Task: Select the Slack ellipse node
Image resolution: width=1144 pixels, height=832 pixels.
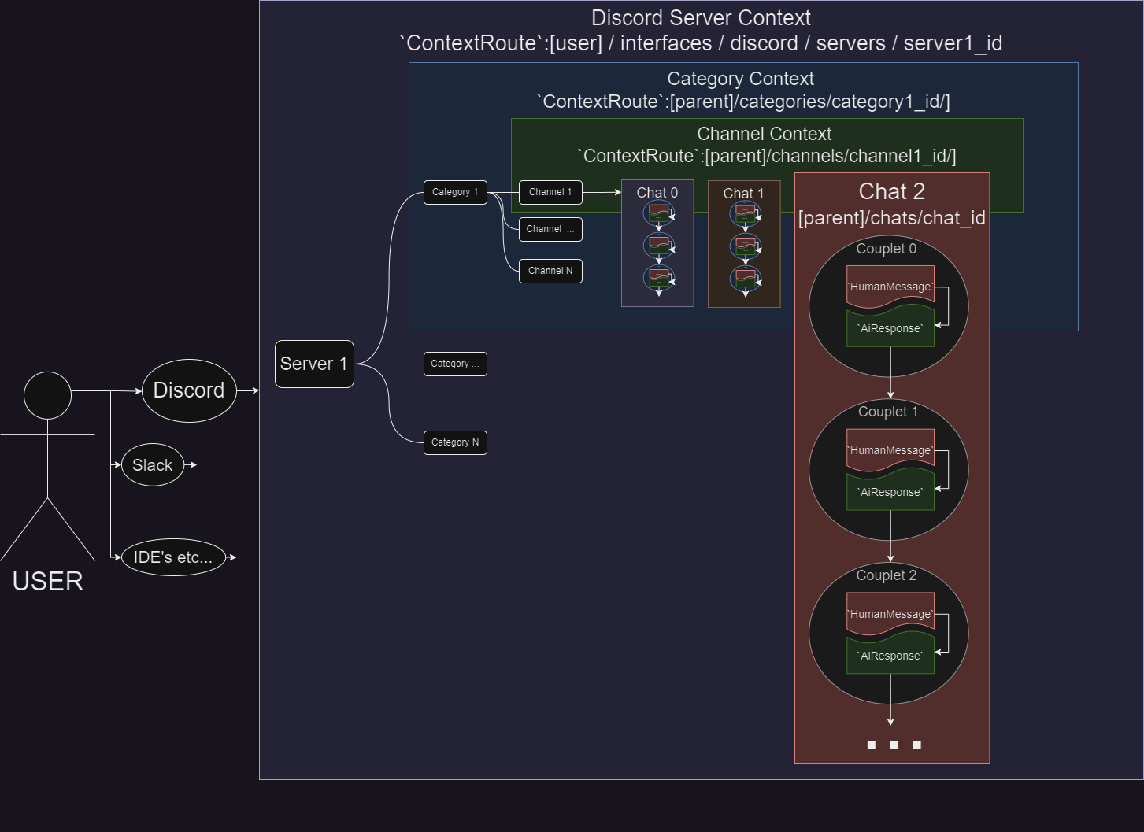Action: coord(153,465)
